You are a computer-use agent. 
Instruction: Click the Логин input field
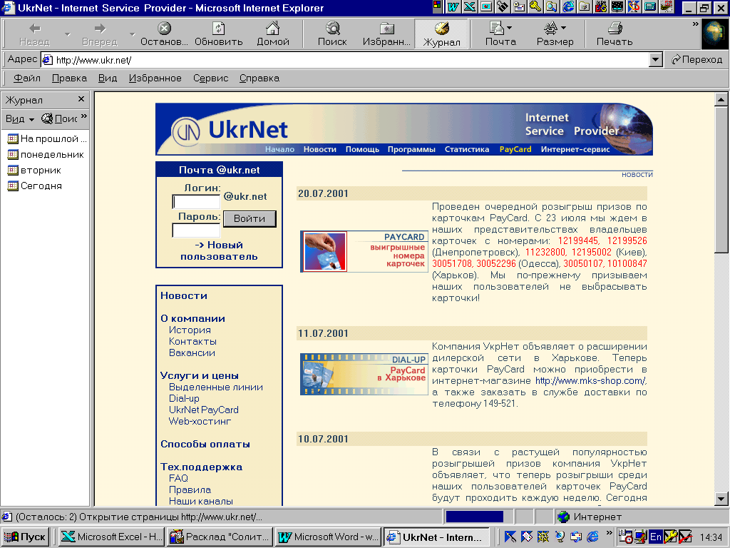click(196, 202)
